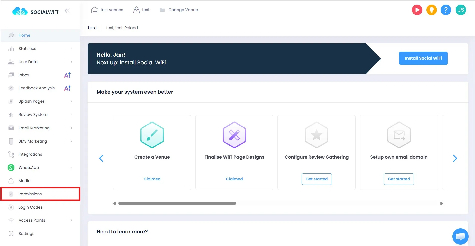This screenshot has width=475, height=246.
Task: Click the horizontal scrollbar thumb under cards
Action: tap(177, 203)
